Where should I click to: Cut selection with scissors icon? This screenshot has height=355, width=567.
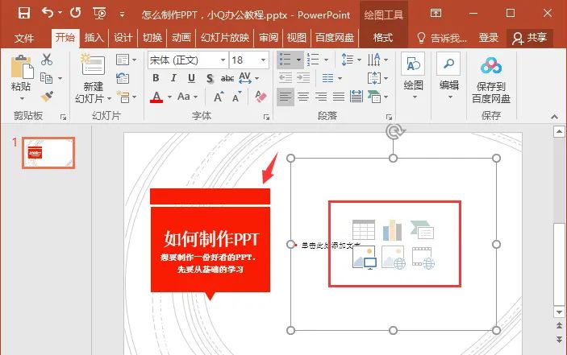(x=47, y=60)
